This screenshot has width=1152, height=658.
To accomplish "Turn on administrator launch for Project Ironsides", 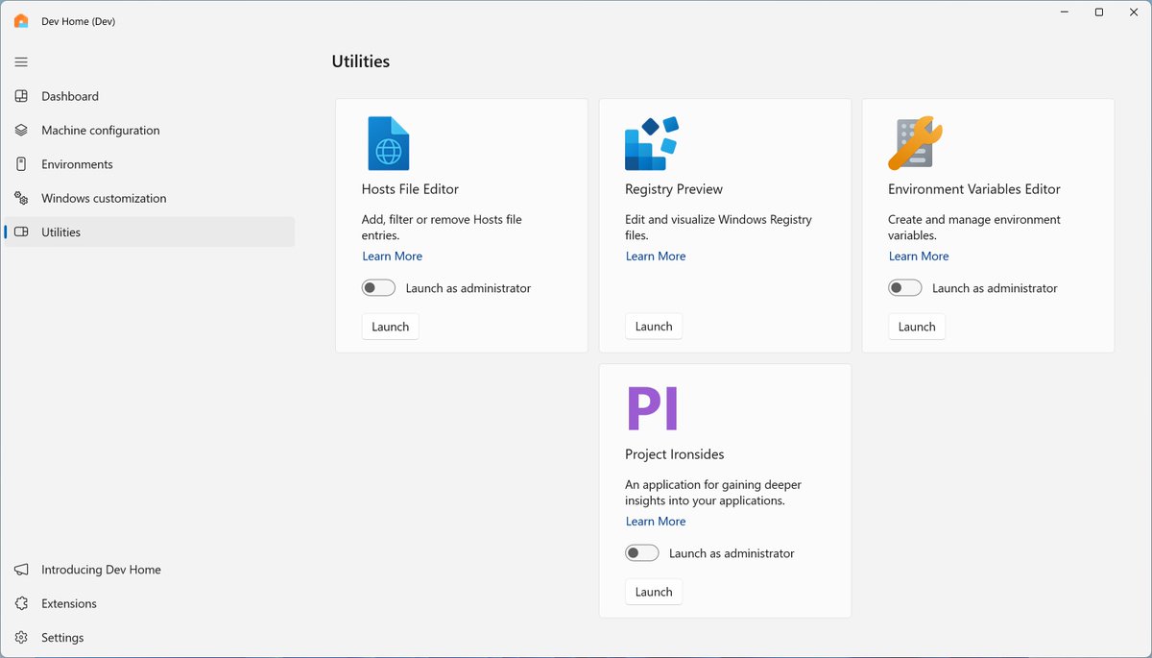I will [x=642, y=553].
